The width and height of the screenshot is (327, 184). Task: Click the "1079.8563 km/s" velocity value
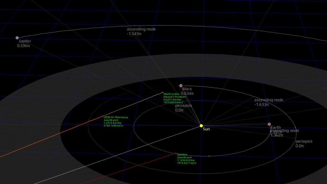[x=173, y=102]
